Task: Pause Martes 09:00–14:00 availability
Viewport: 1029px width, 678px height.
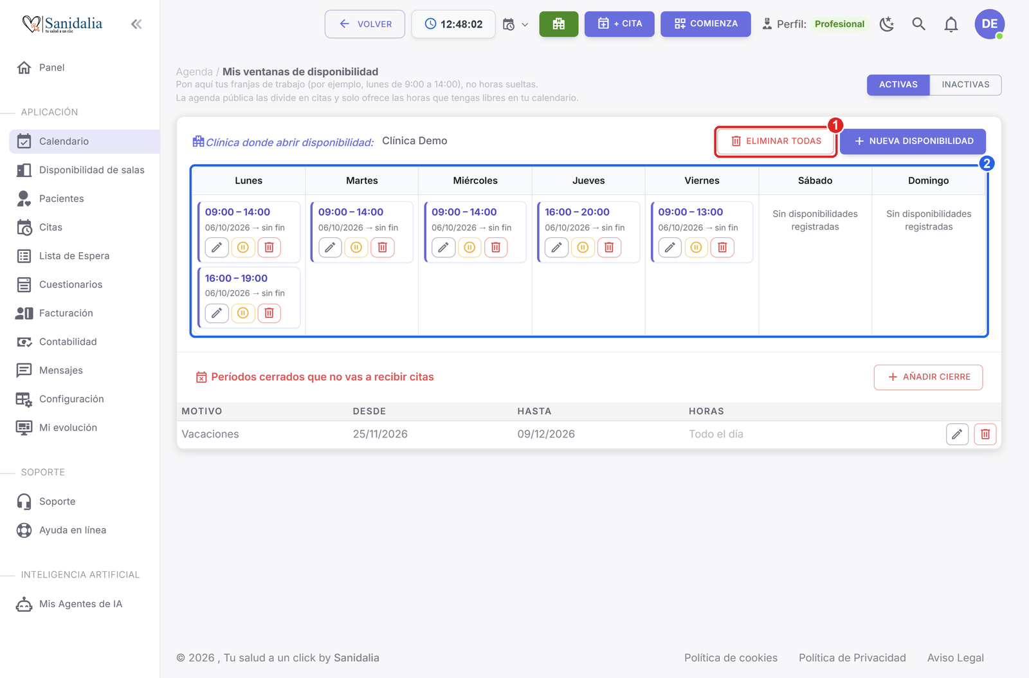Action: pyautogui.click(x=356, y=248)
